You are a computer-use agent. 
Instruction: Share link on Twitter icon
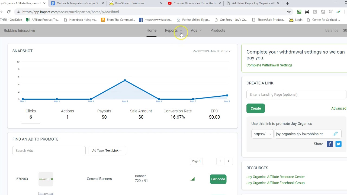[338, 144]
